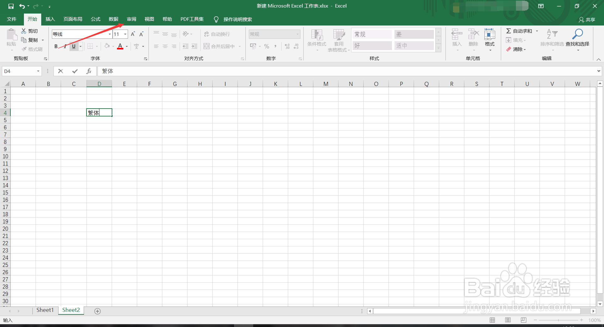Viewport: 604px width, 327px height.
Task: Click the AutoSum sigma icon
Action: [508, 31]
